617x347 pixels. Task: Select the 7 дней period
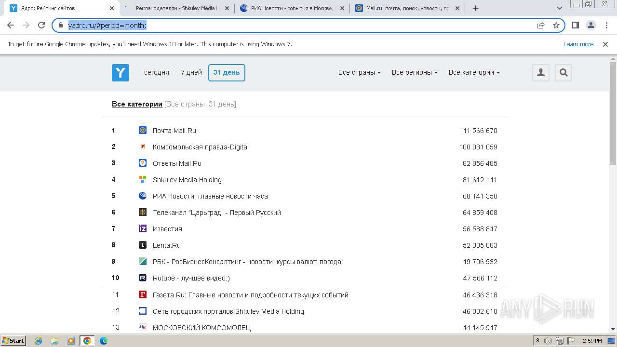click(x=191, y=72)
